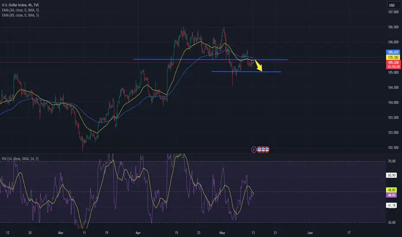Click the 106.500 price axis label
Image resolution: width=402 pixels, height=237 pixels.
[x=393, y=27]
